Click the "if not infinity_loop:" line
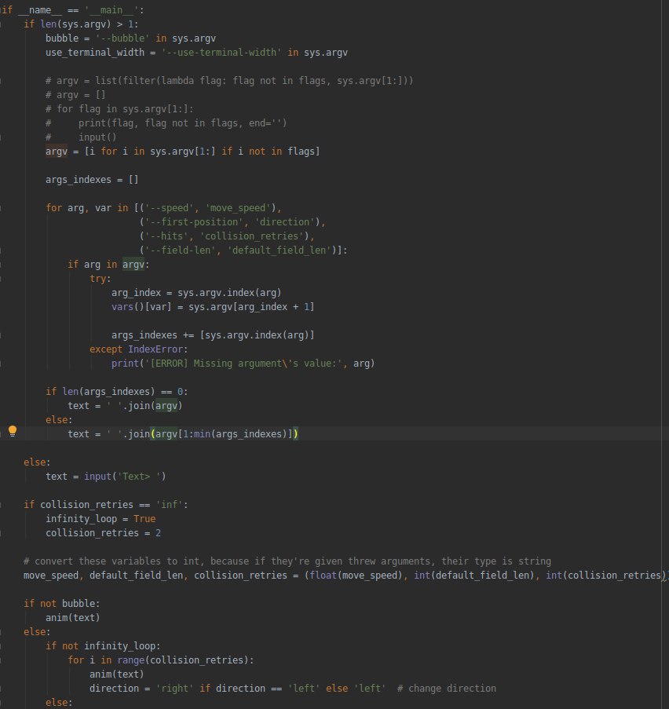This screenshot has height=709, width=669. tap(103, 646)
